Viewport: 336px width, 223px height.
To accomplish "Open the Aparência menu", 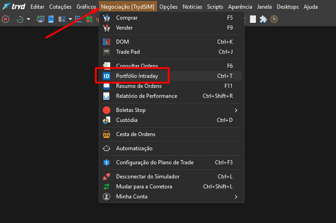I will (x=240, y=7).
